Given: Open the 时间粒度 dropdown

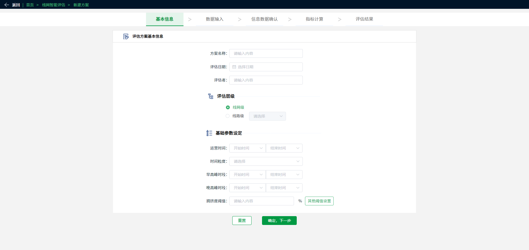Looking at the screenshot, I should click(266, 161).
